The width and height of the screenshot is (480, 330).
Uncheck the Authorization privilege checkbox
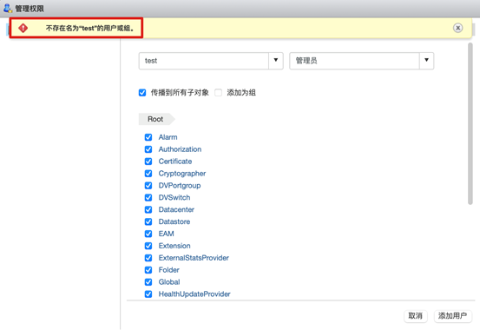[x=148, y=149]
